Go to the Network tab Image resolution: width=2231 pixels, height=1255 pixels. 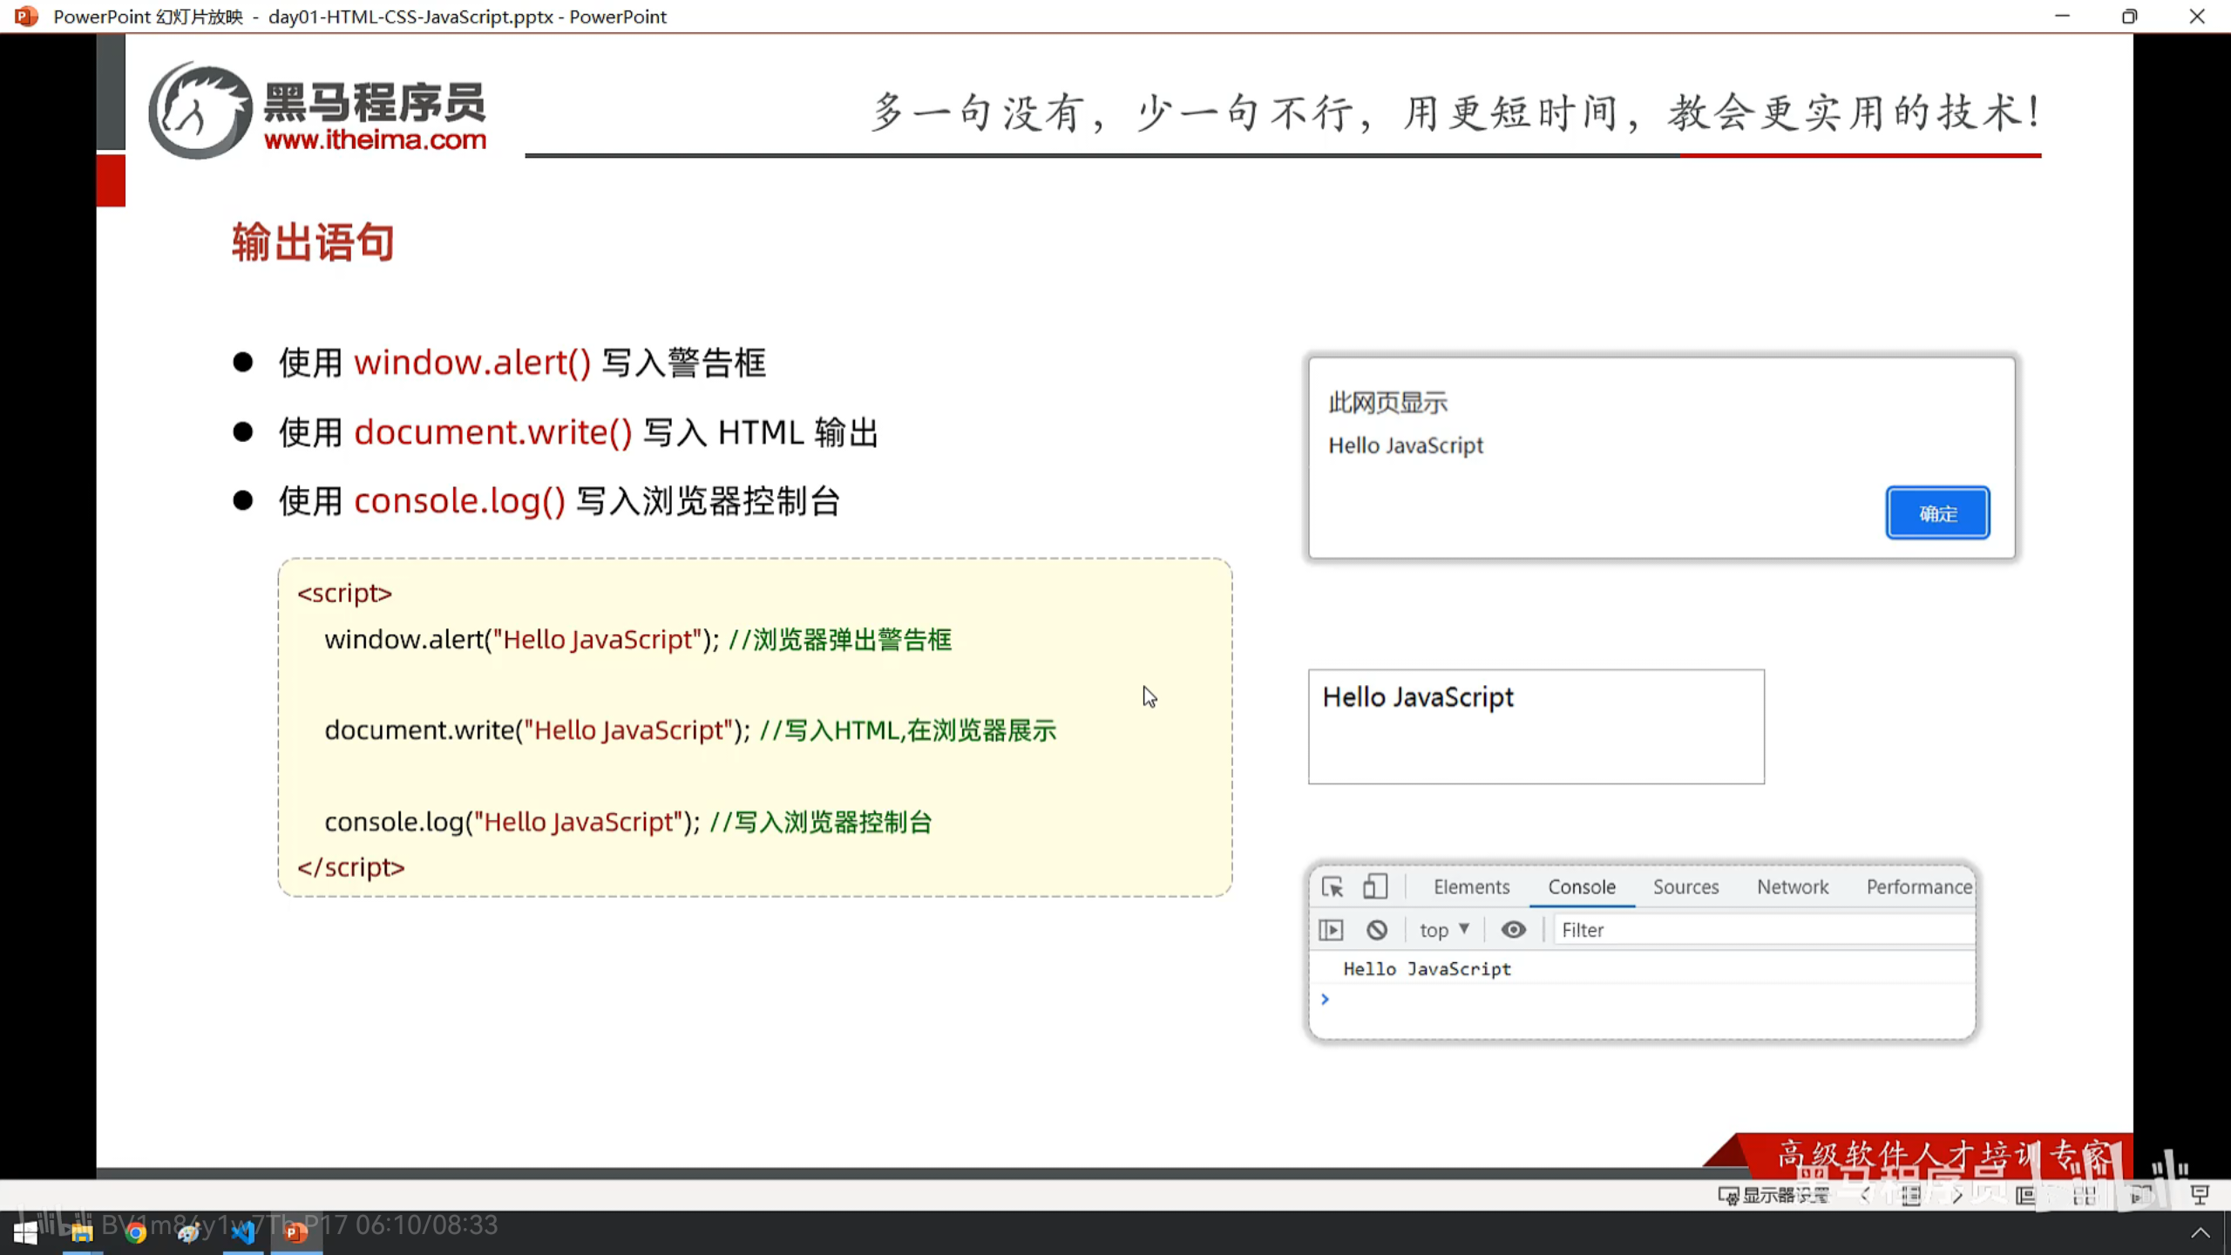click(1793, 886)
